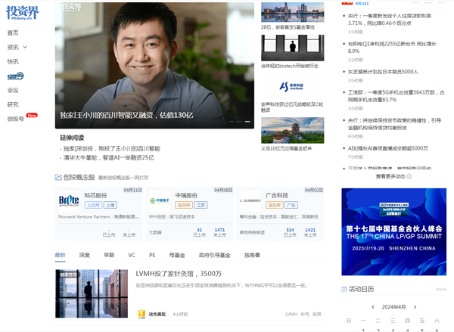Open the city skyline S基金 thumbnail
Viewport: 454px width, 332px height.
pyautogui.click(x=292, y=12)
